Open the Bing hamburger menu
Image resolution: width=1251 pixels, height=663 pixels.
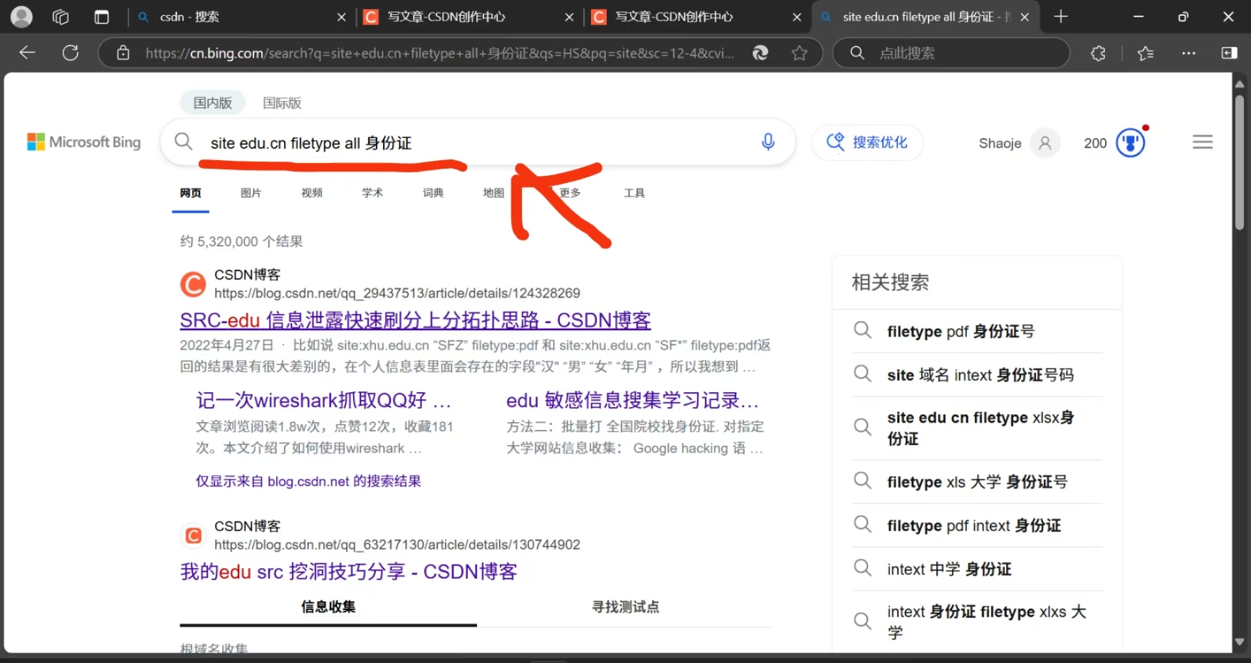pyautogui.click(x=1203, y=142)
